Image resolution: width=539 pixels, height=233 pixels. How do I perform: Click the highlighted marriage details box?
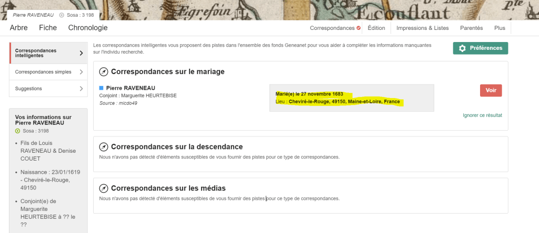351,98
